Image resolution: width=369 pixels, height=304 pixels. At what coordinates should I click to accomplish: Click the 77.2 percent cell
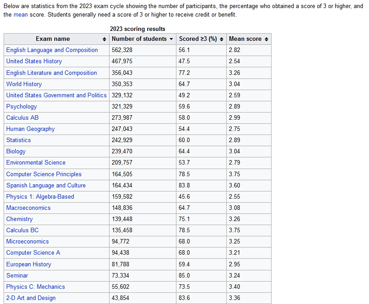pos(201,73)
